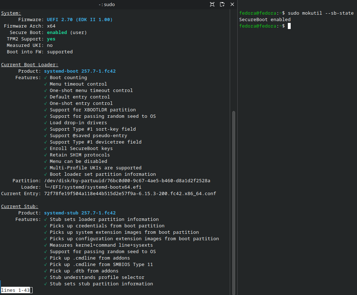357x295 pixels.
Task: Click the "Menu can be disabled" feature line
Action: (78, 161)
